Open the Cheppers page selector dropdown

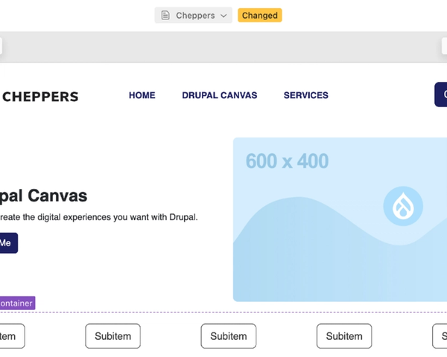(193, 16)
